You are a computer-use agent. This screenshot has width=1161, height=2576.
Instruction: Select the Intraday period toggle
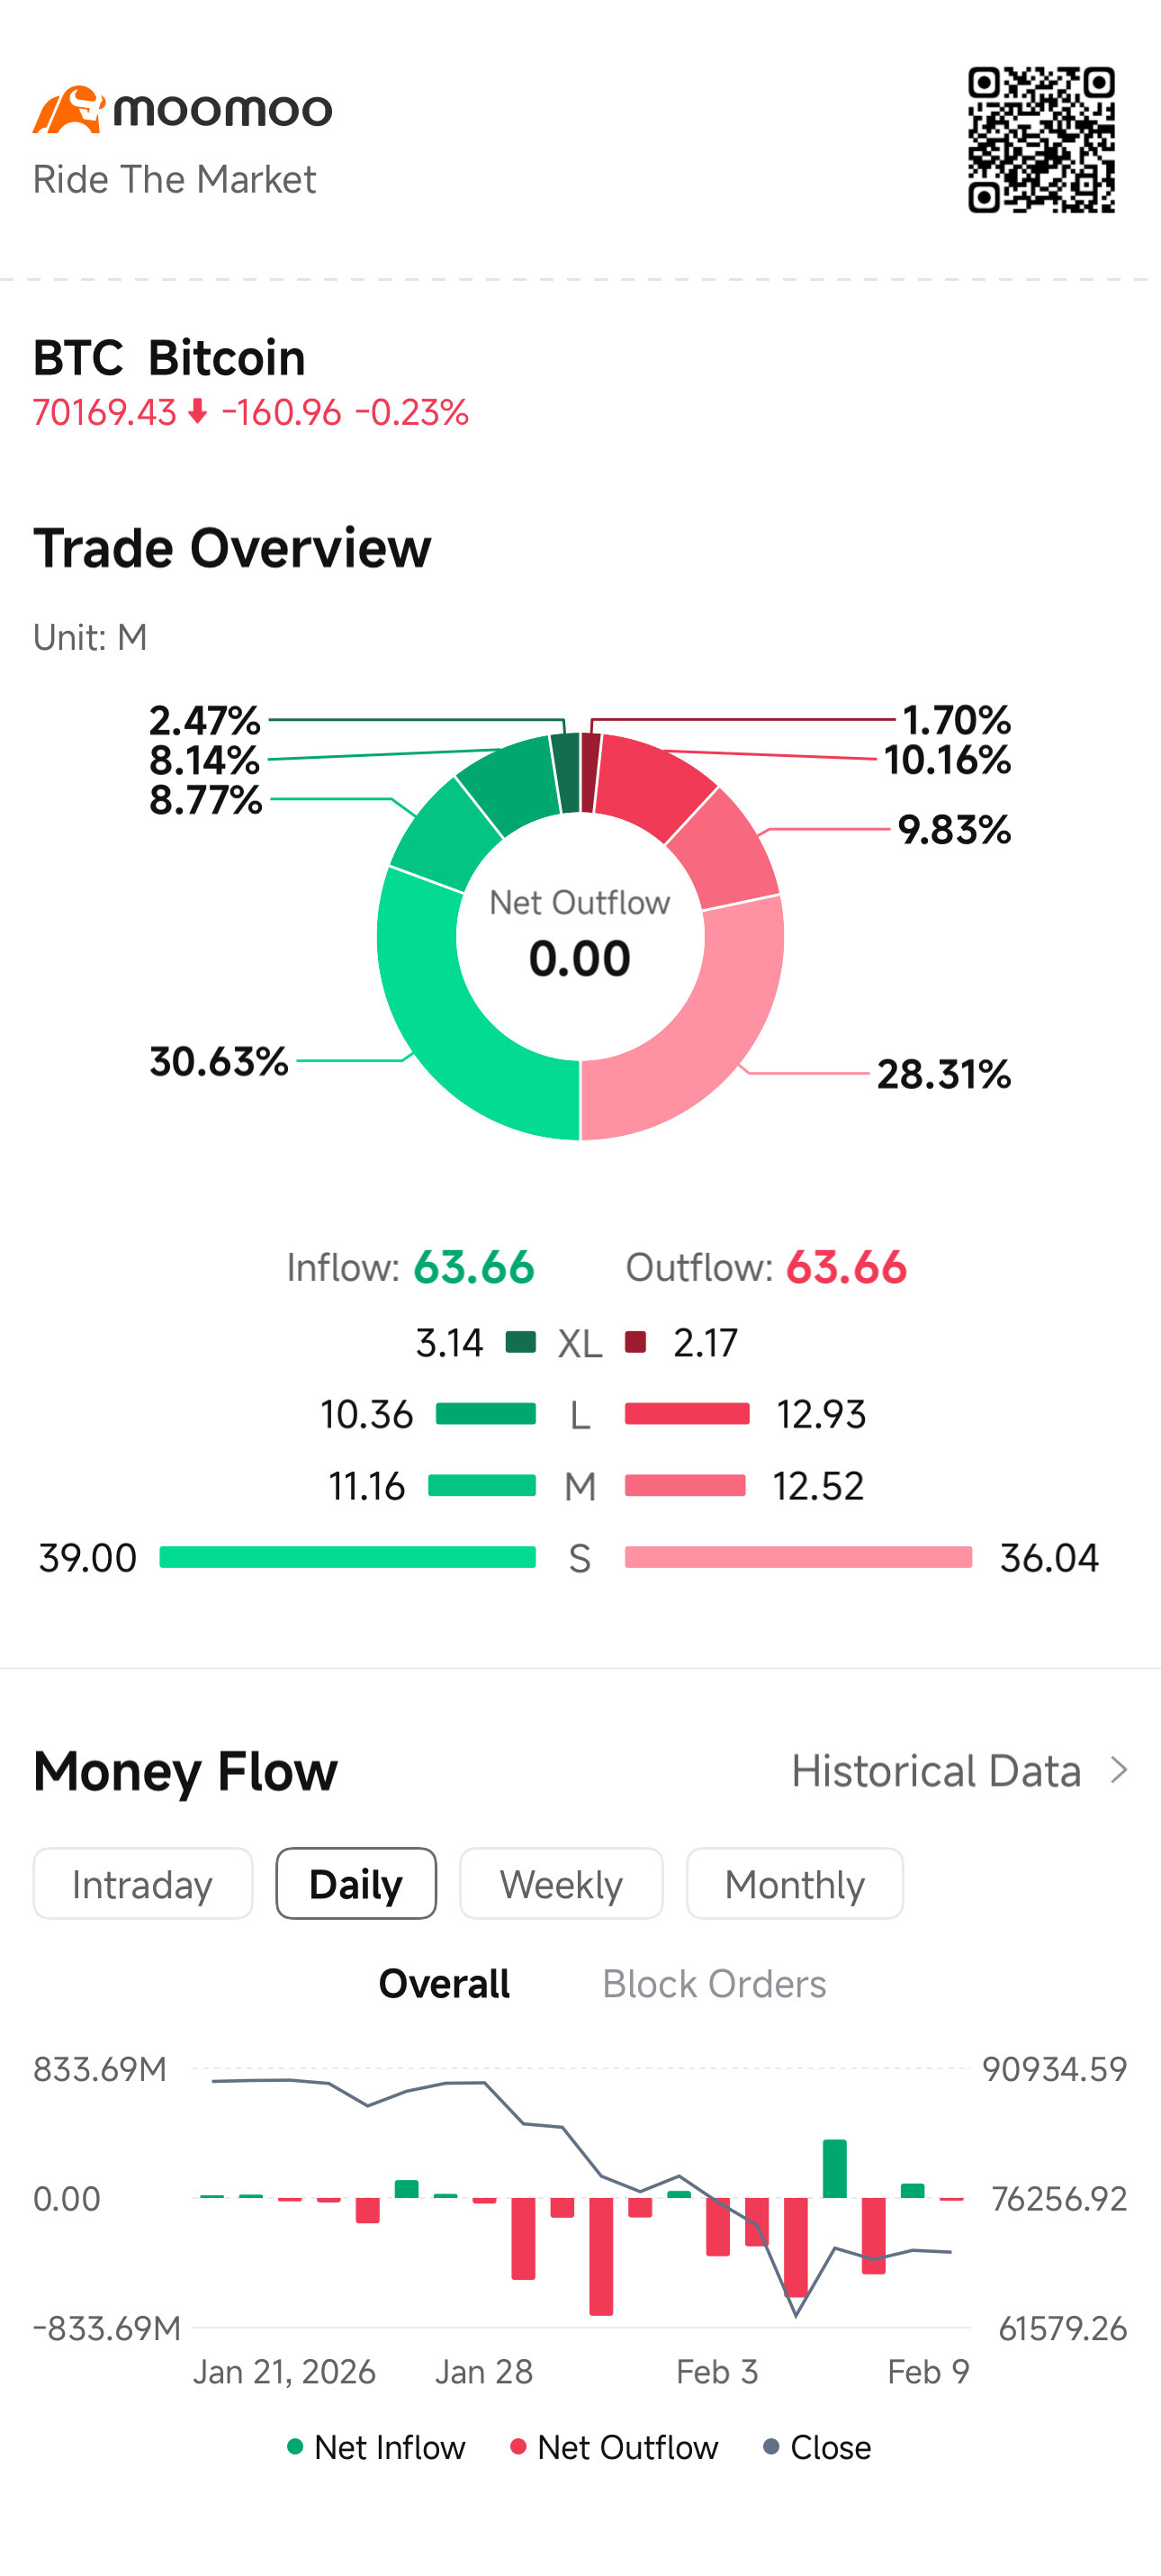coord(143,1884)
